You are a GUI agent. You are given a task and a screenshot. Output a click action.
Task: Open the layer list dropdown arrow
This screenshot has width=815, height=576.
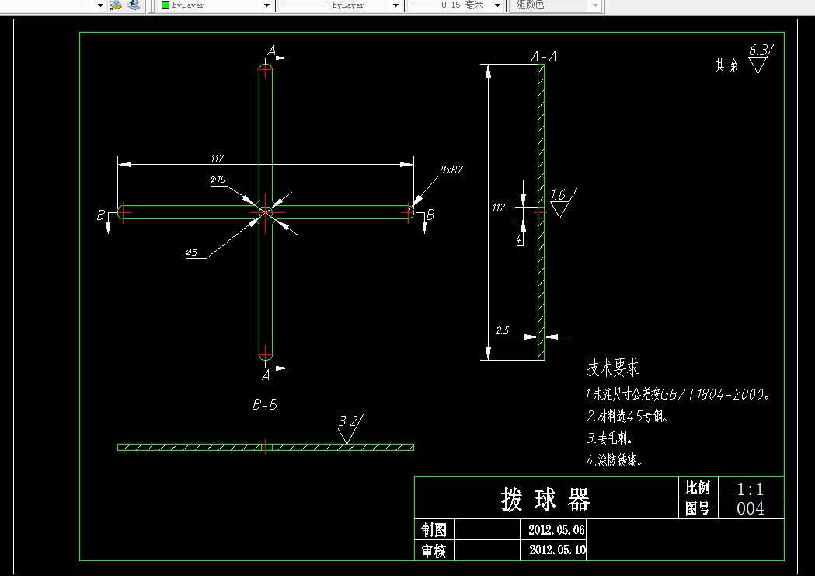click(100, 5)
